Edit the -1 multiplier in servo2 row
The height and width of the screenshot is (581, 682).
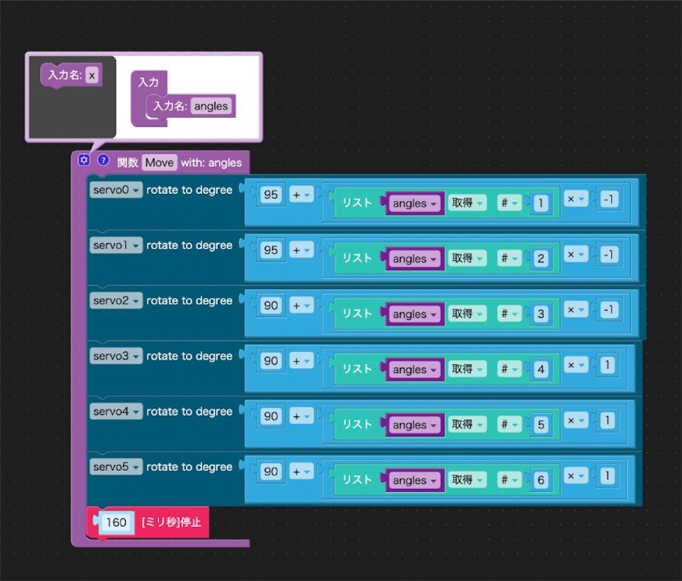[609, 310]
